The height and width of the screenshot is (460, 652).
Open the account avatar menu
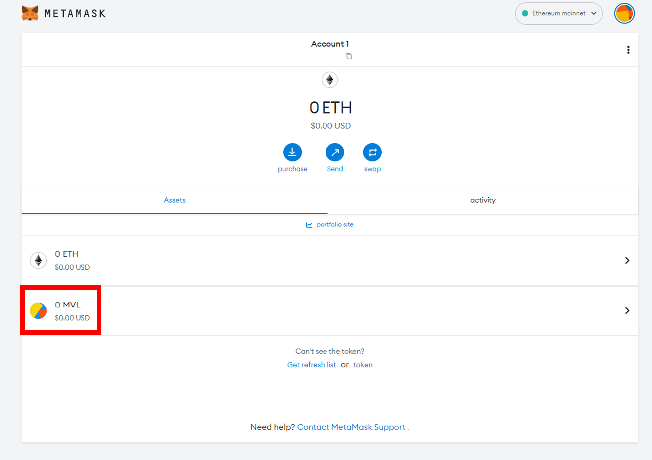click(x=624, y=13)
